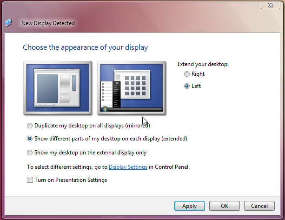Viewport: 285px width, 220px height.
Task: Select the mirrored display preview thumbnail
Action: pyautogui.click(x=58, y=88)
